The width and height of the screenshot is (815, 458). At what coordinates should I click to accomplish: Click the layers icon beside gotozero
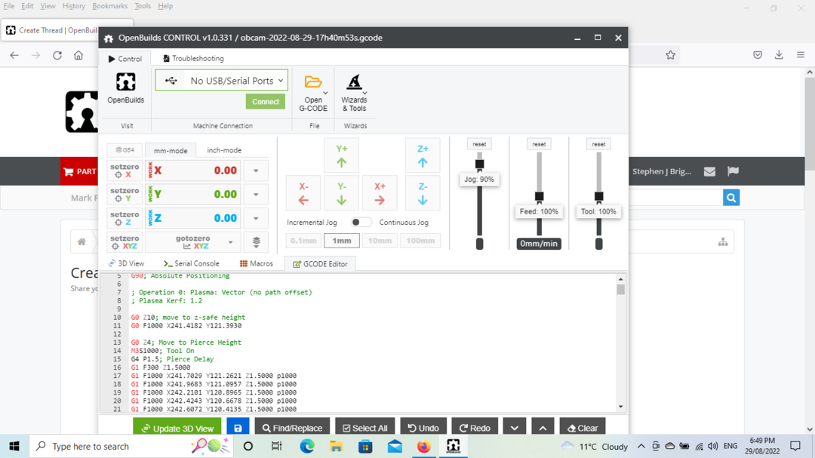click(257, 242)
